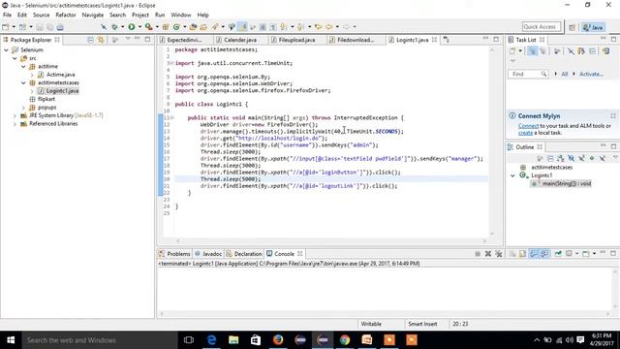Open the Navigate menu
Image resolution: width=620 pixels, height=349 pixels.
pos(93,16)
